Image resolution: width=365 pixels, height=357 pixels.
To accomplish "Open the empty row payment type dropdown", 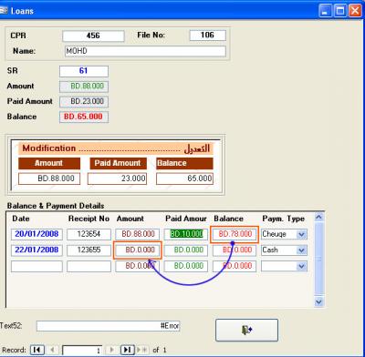I will click(x=301, y=266).
